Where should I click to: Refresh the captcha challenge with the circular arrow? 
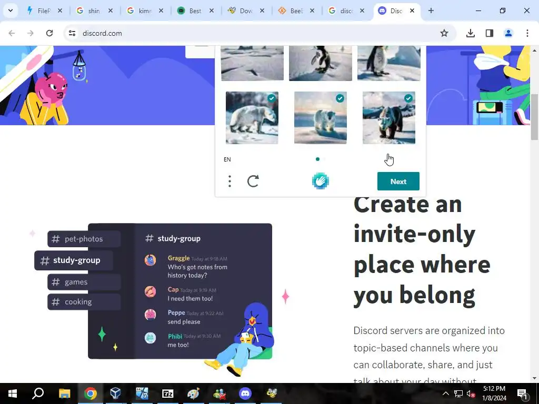click(x=253, y=181)
